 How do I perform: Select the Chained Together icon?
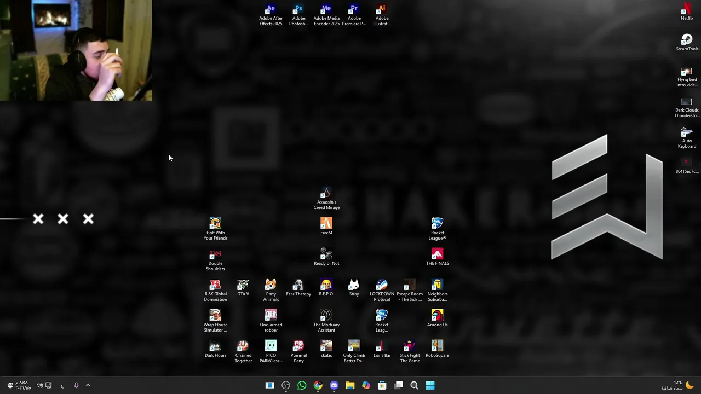tap(243, 352)
